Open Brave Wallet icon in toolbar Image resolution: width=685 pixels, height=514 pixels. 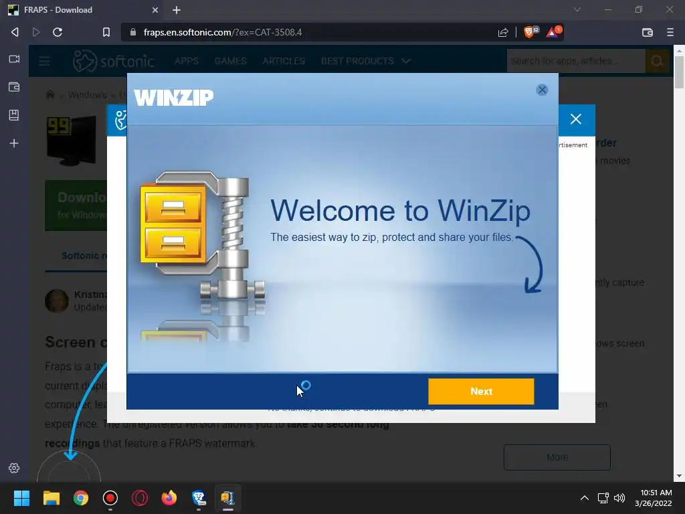pos(648,32)
